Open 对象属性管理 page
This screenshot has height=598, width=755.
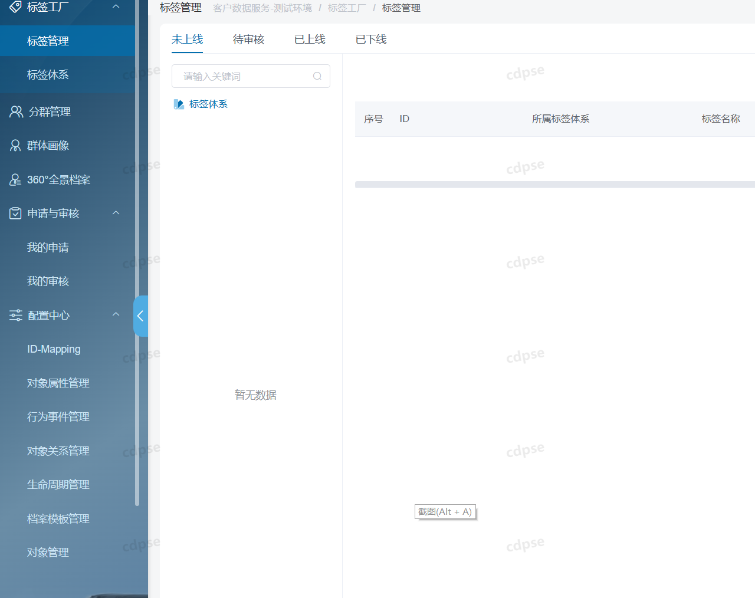click(x=58, y=383)
